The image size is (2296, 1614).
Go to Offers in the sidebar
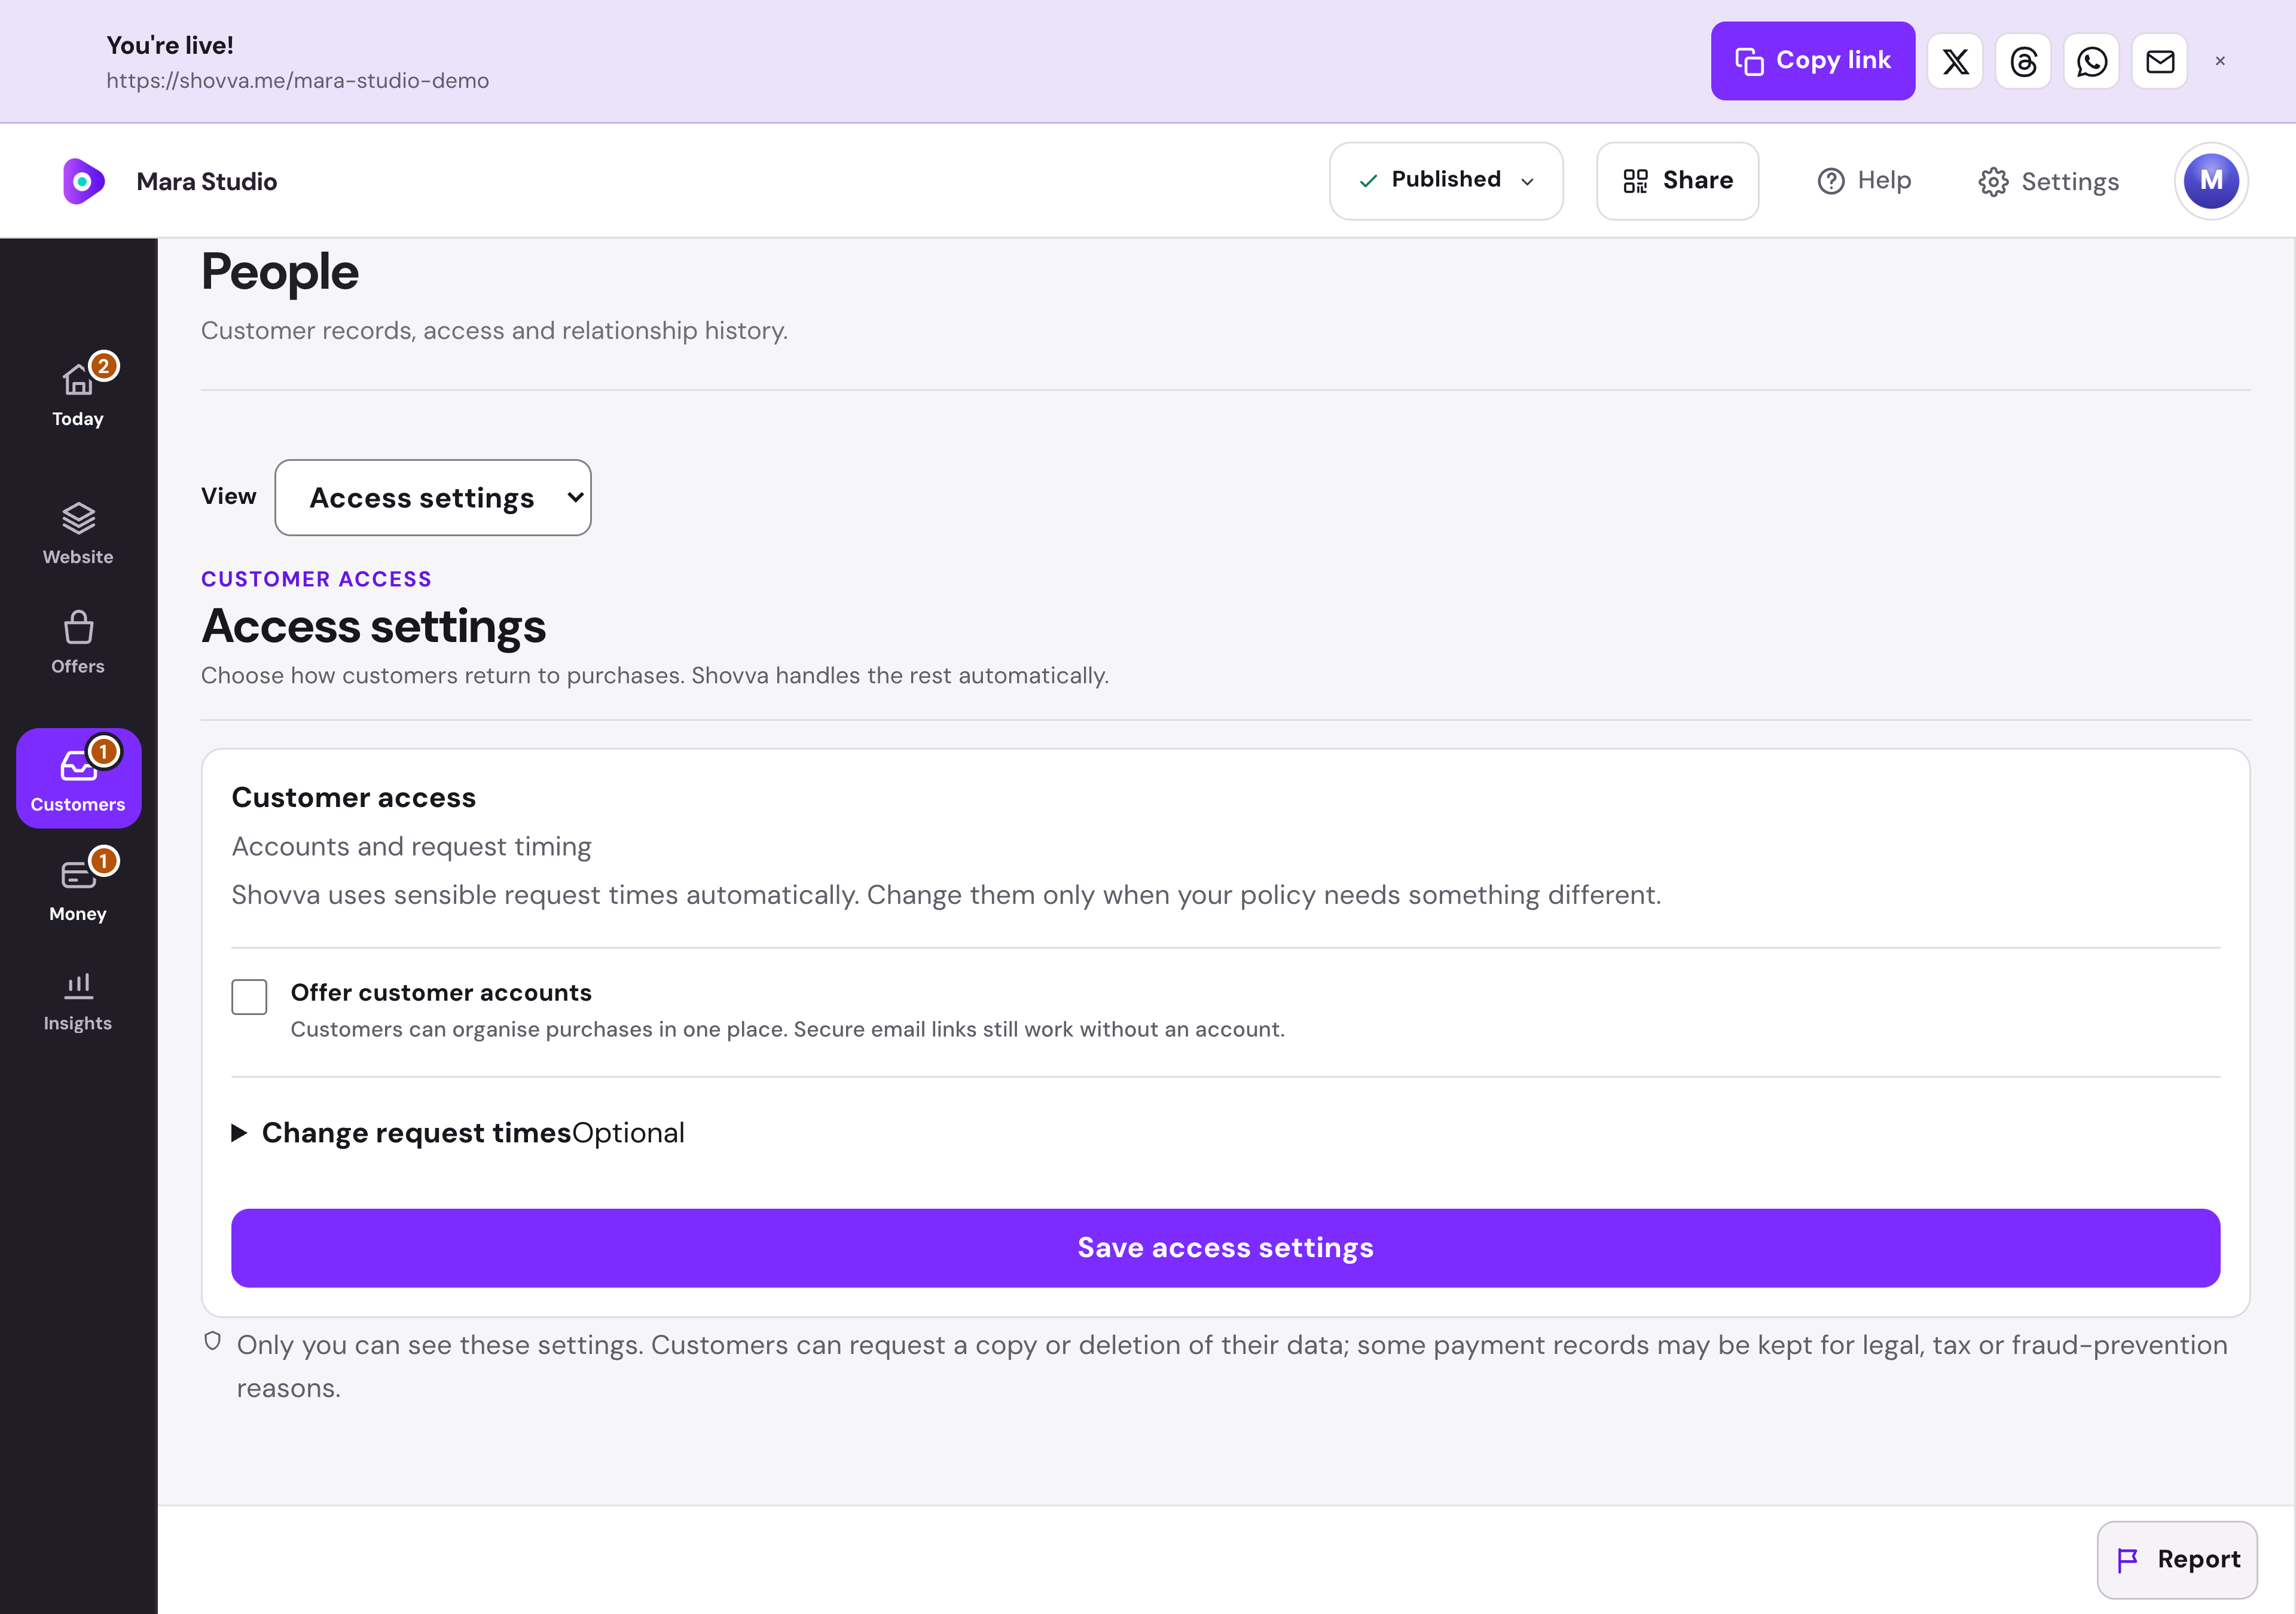point(78,642)
